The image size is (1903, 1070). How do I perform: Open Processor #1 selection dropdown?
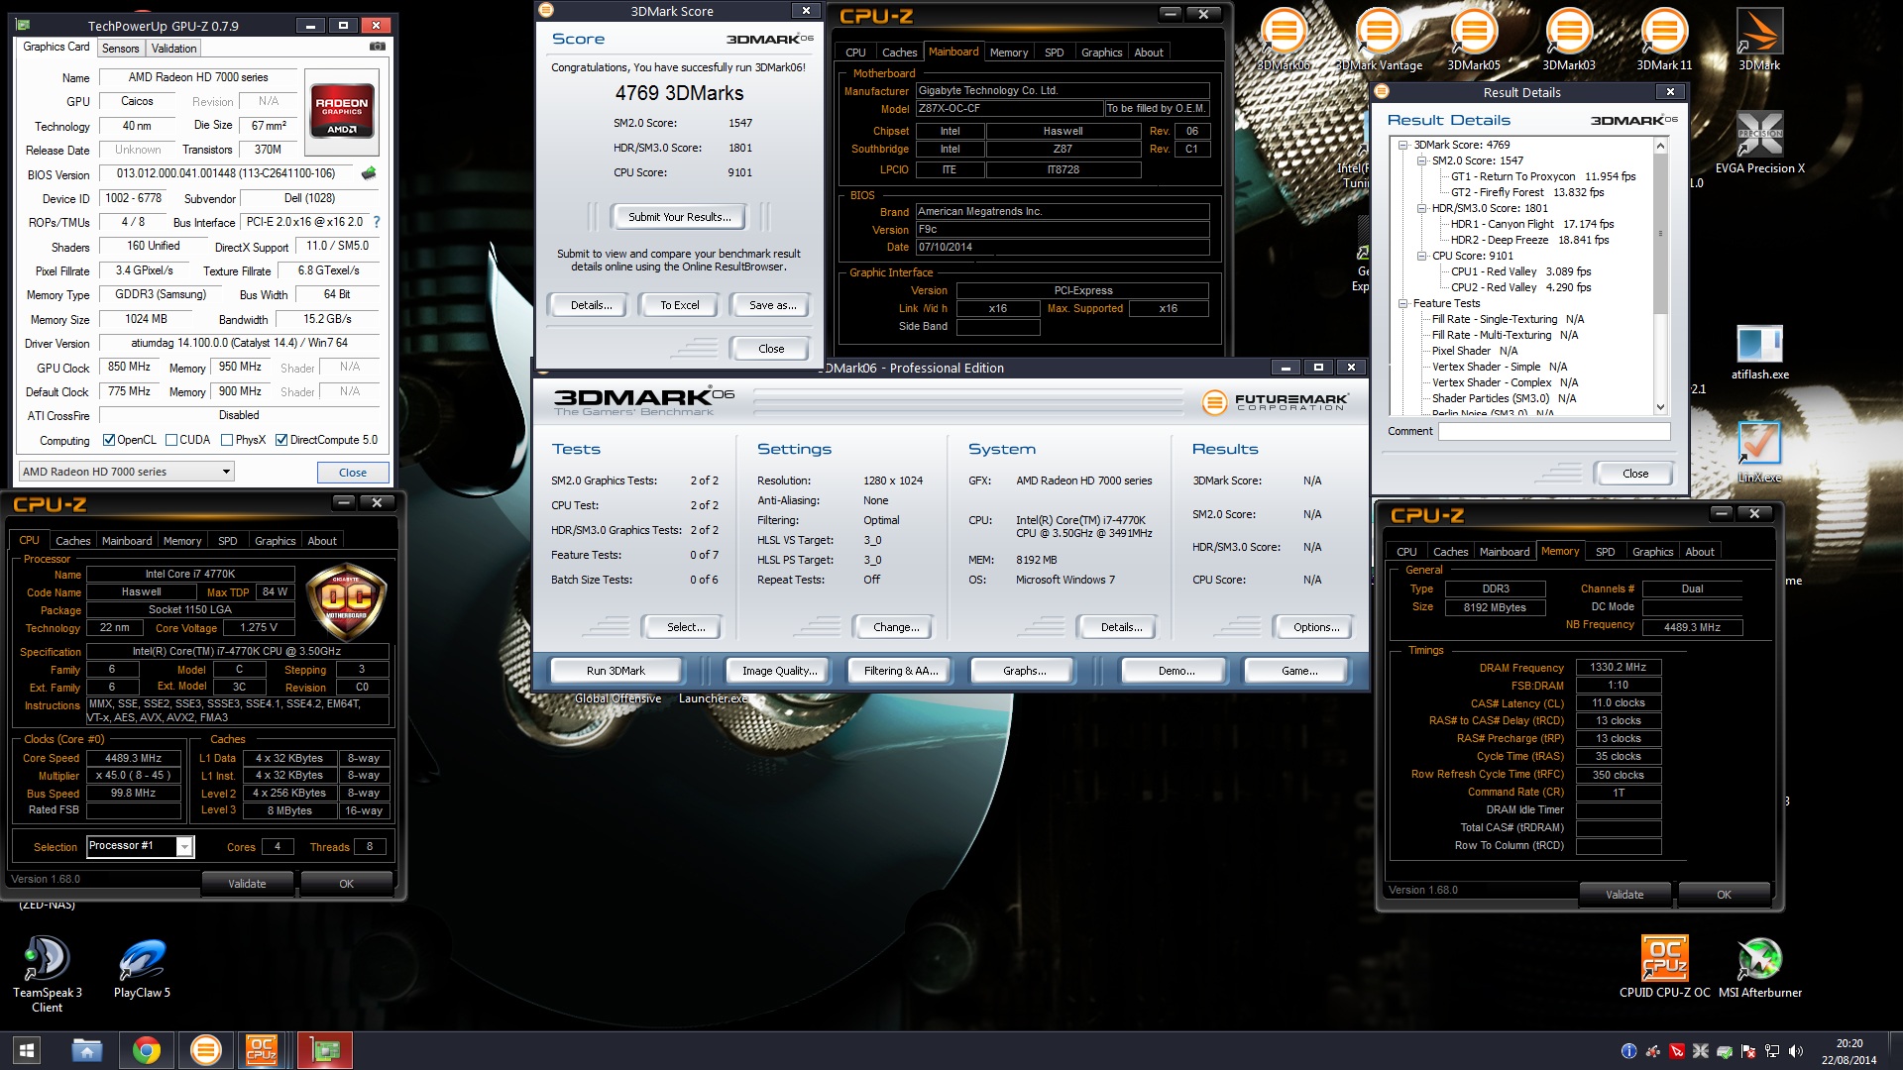(140, 846)
